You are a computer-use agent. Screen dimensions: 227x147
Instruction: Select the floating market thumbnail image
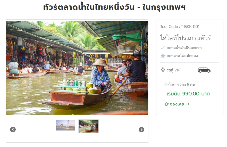click(89, 126)
